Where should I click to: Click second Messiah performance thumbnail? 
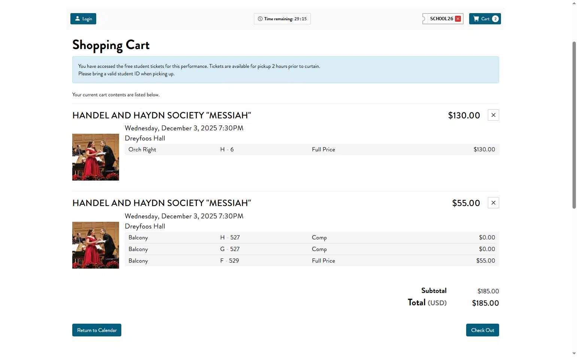click(x=95, y=245)
